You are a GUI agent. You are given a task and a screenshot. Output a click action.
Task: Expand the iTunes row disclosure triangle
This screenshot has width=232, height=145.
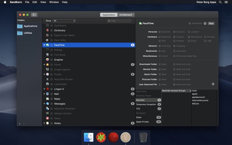click(x=44, y=74)
